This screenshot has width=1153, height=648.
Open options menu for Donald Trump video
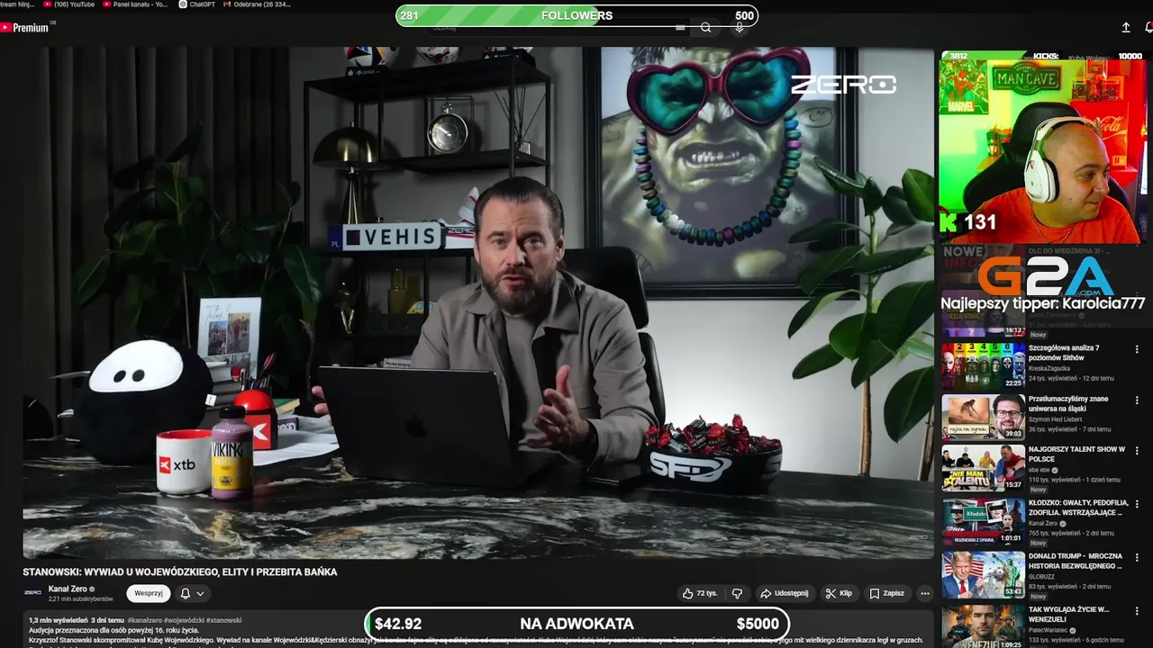[1137, 557]
